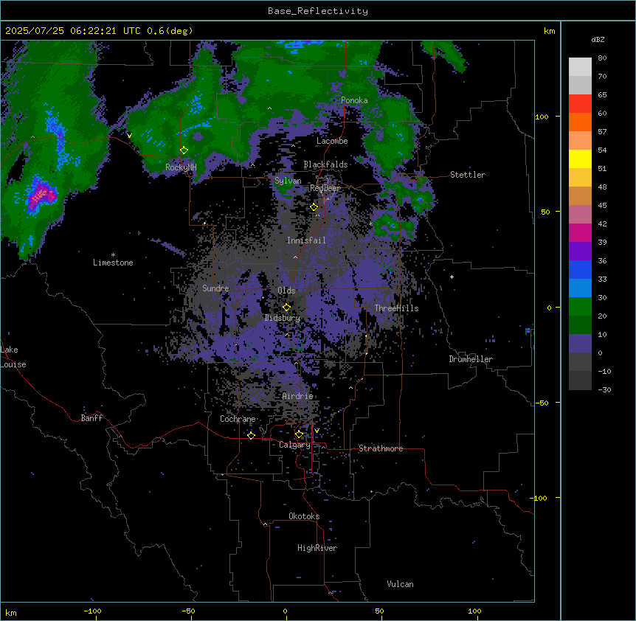Image resolution: width=636 pixels, height=621 pixels.
Task: Click the yellow diamond marker south of RedDeer
Action: click(314, 207)
